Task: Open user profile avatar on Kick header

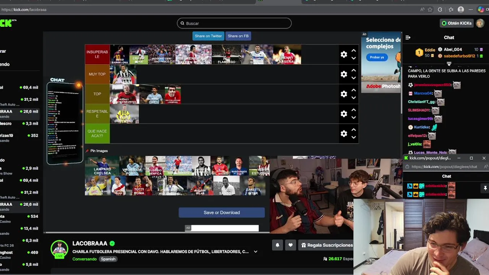Action: 480,23
